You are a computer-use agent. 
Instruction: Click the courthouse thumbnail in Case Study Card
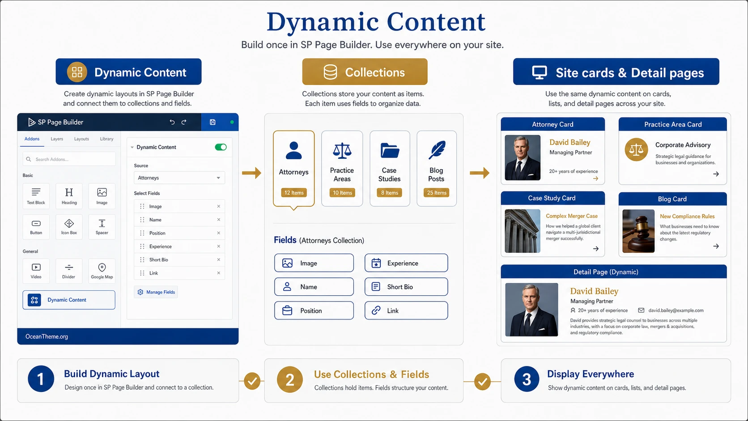523,231
